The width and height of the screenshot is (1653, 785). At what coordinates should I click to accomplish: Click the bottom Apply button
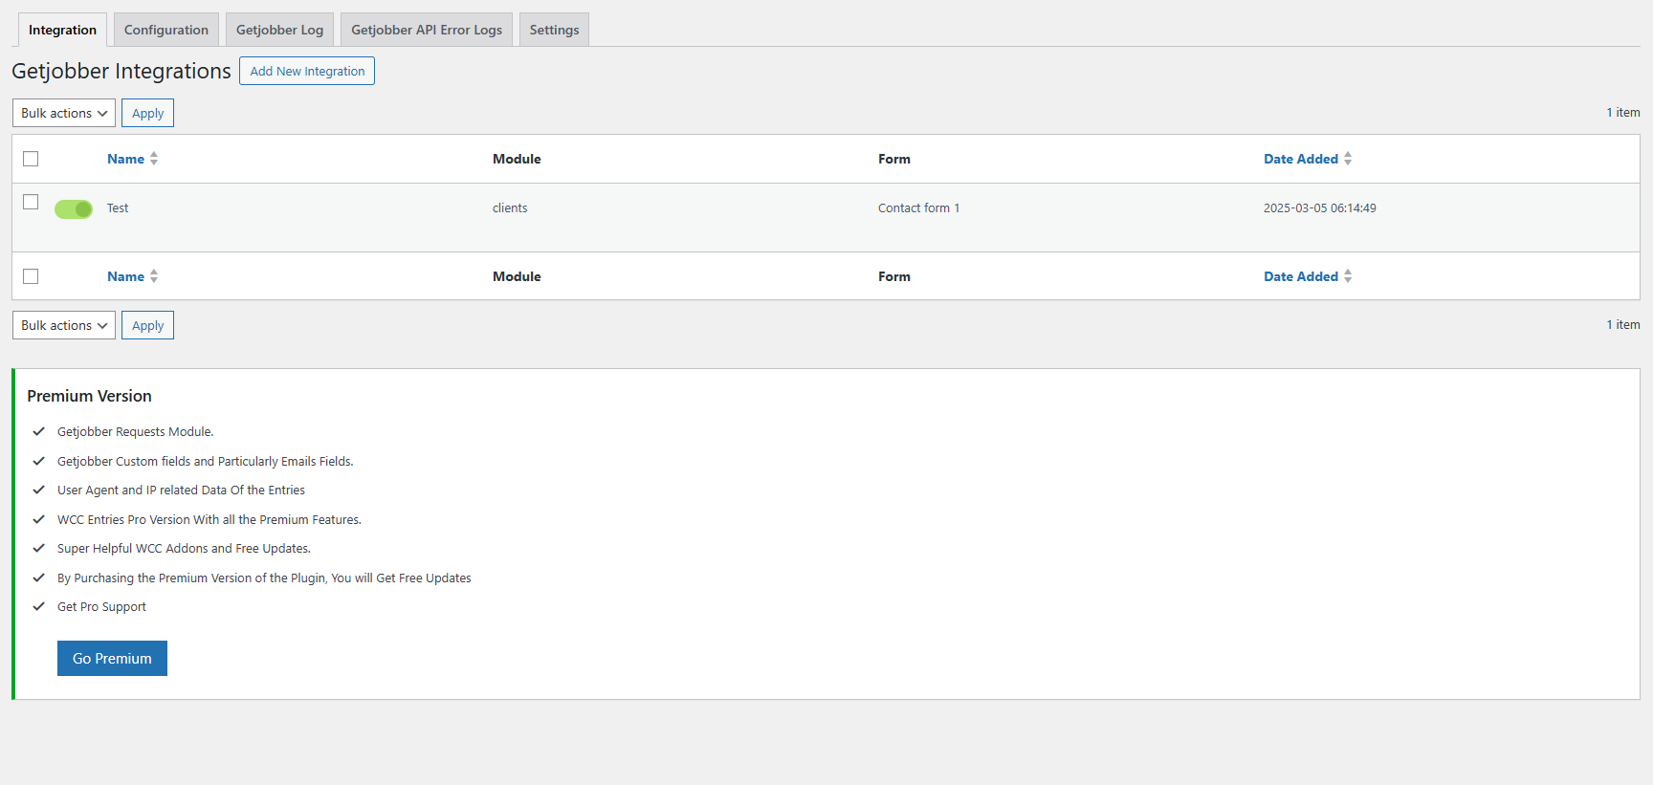pos(147,325)
